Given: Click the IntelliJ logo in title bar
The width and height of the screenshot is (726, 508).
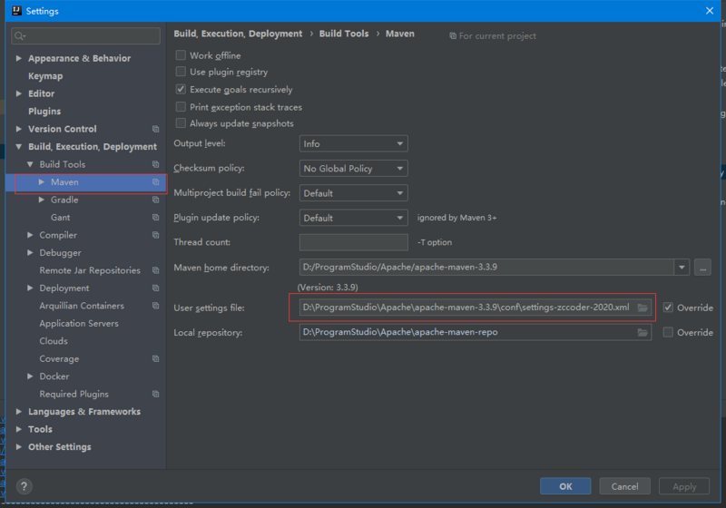Looking at the screenshot, I should [16, 11].
